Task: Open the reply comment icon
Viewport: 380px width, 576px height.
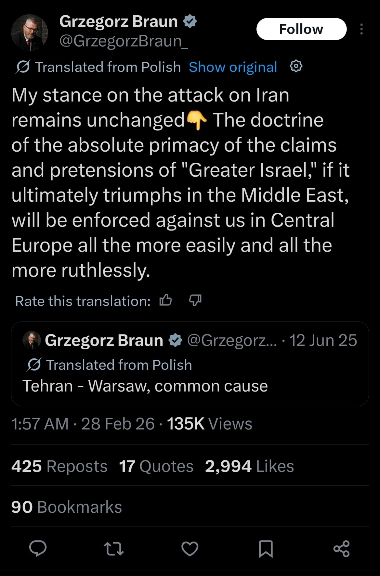Action: pos(38,549)
